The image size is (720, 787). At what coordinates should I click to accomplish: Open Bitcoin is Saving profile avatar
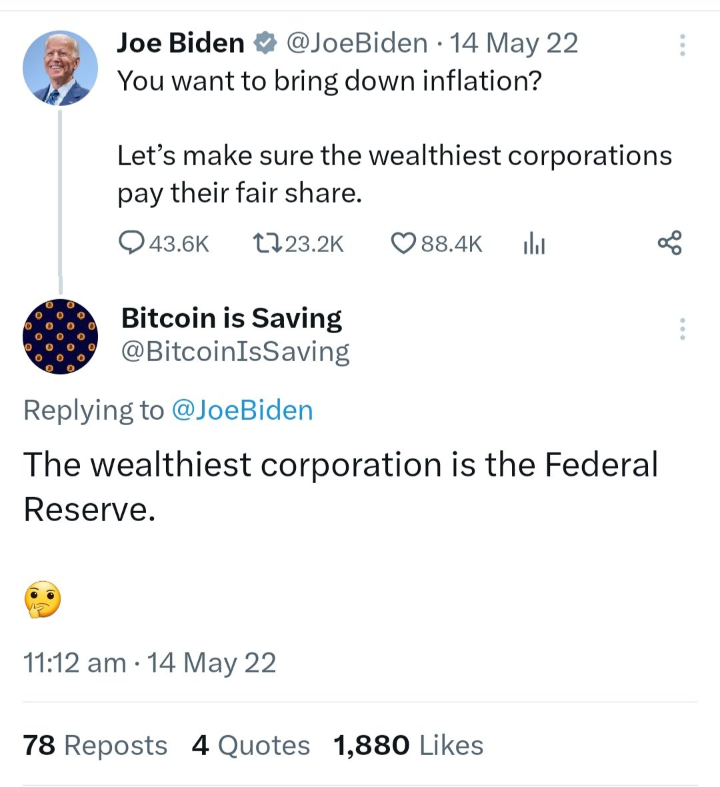coord(60,337)
